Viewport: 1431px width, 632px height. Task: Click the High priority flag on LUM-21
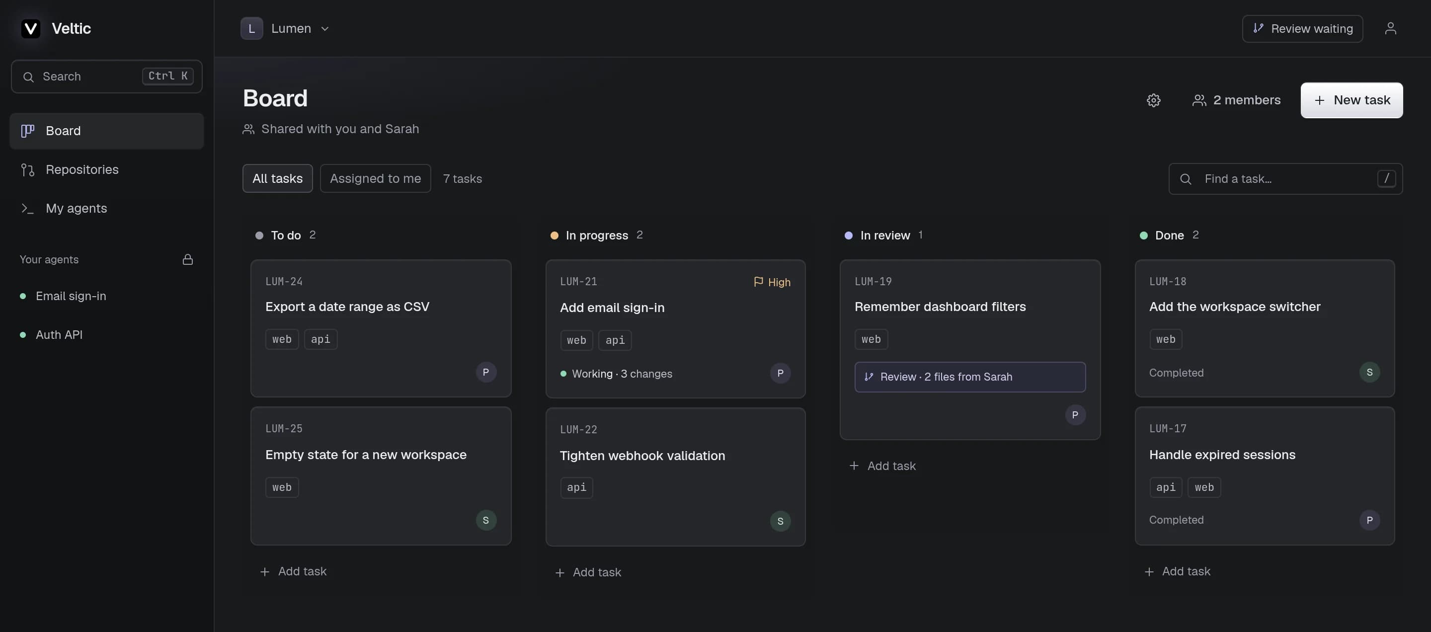coord(772,282)
